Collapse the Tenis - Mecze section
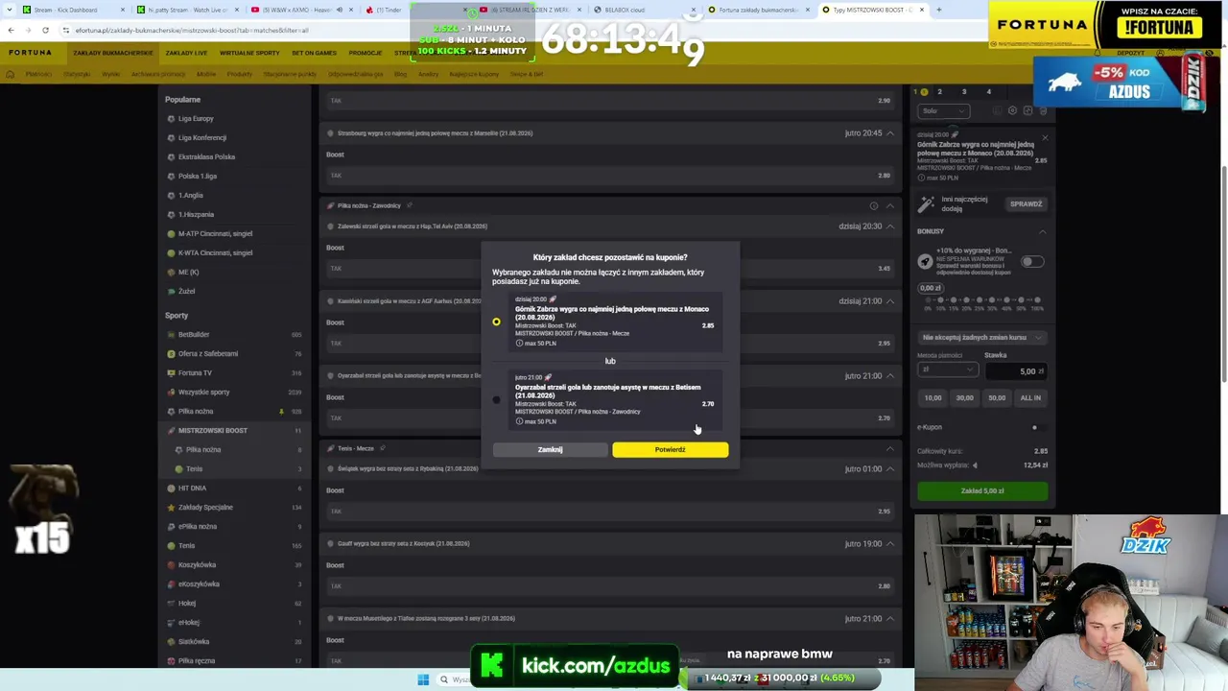The image size is (1228, 691). tap(890, 448)
